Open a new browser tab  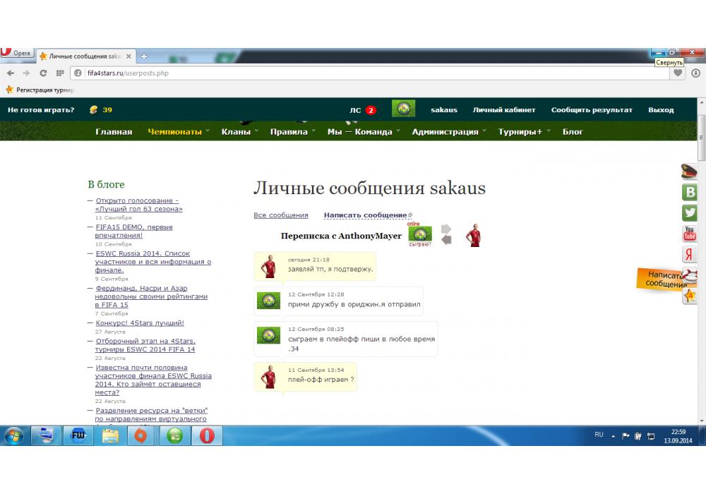pos(144,56)
